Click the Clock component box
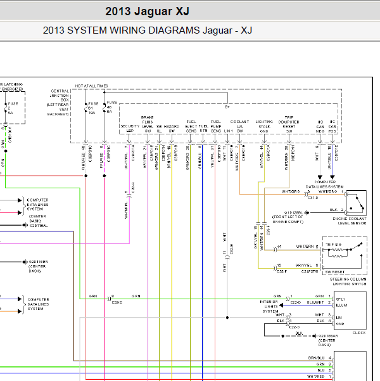The width and height of the screenshot is (380, 381). tap(350, 310)
